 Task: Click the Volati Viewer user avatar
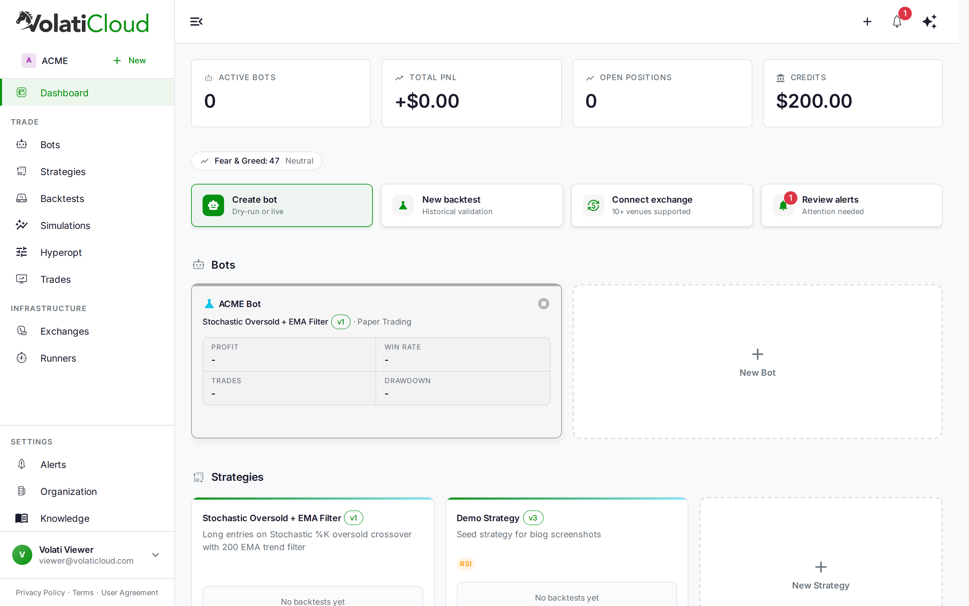click(22, 555)
